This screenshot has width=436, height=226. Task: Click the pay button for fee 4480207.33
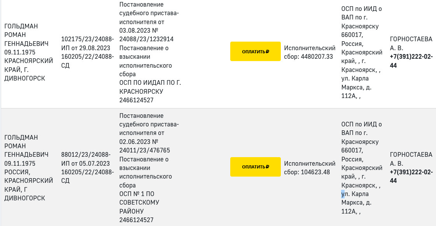click(x=255, y=51)
